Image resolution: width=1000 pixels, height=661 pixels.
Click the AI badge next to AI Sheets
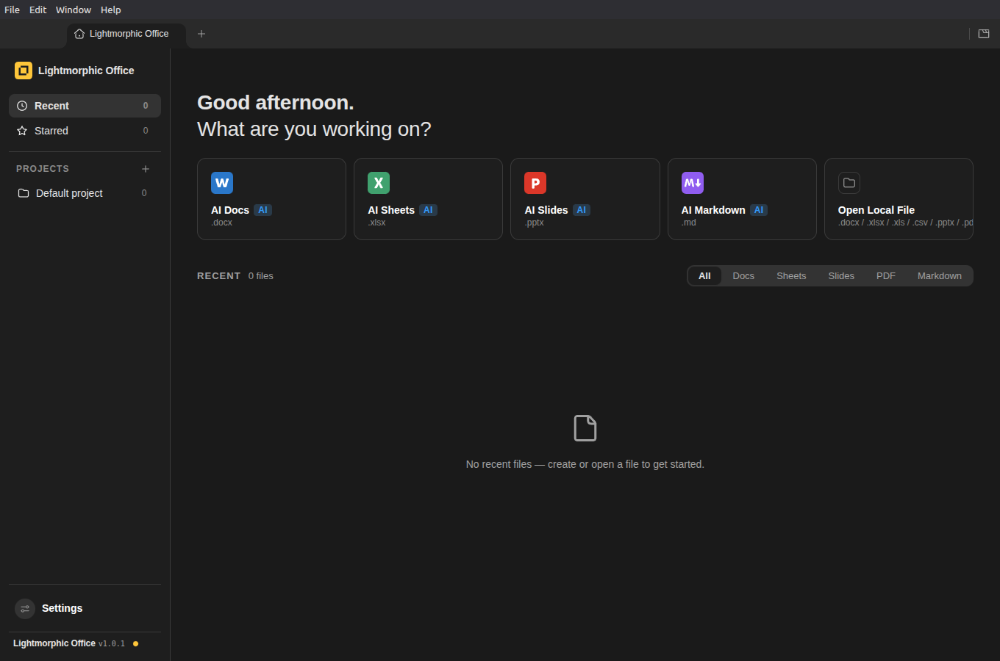tap(428, 210)
